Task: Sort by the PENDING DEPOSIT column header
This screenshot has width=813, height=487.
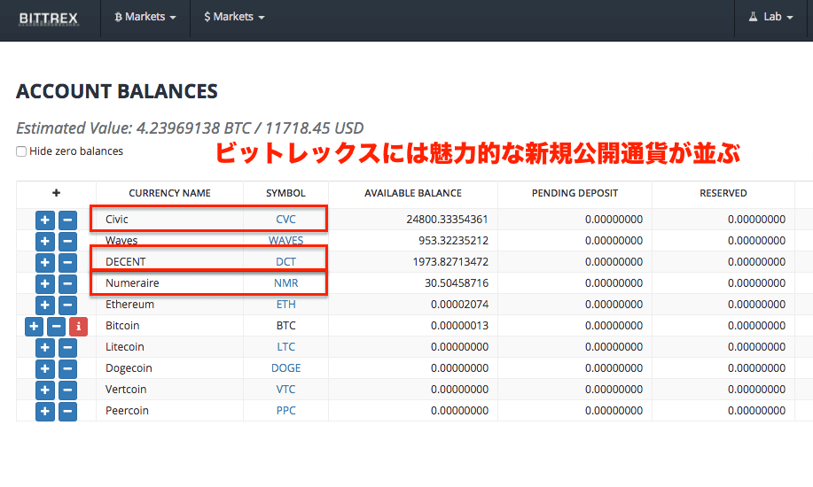Action: tap(575, 193)
